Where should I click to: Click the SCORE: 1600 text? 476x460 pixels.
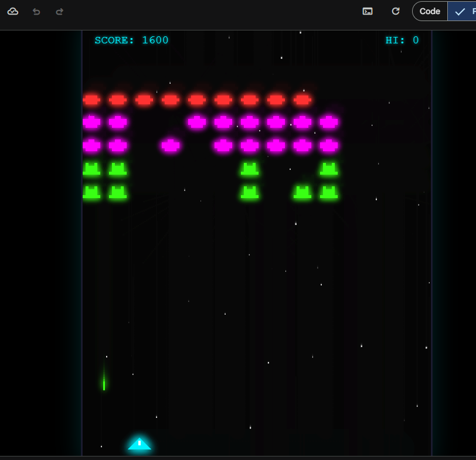click(131, 40)
